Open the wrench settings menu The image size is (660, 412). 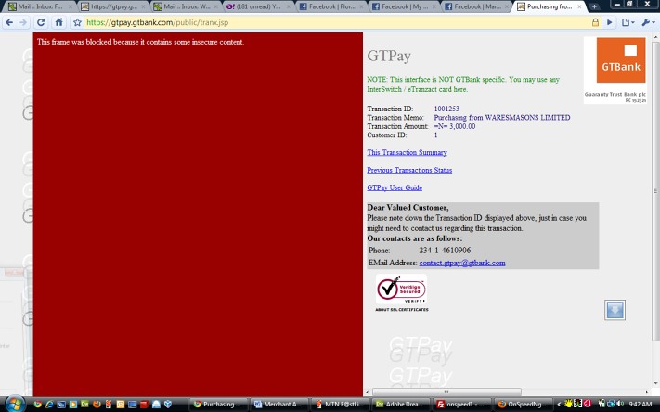click(x=648, y=22)
